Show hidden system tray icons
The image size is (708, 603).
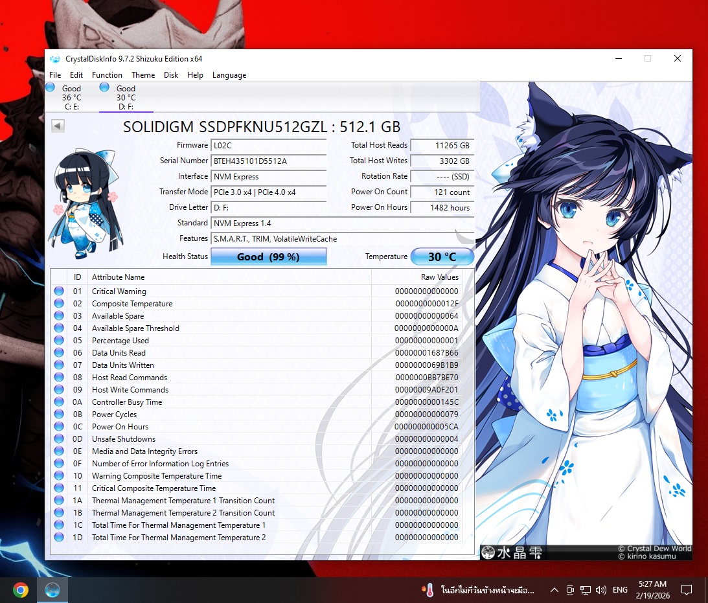[x=554, y=590]
